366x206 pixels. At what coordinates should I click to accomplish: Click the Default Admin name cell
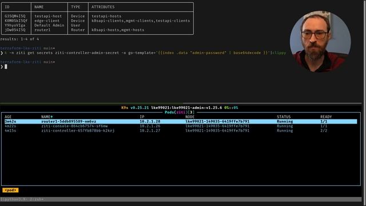coord(49,25)
